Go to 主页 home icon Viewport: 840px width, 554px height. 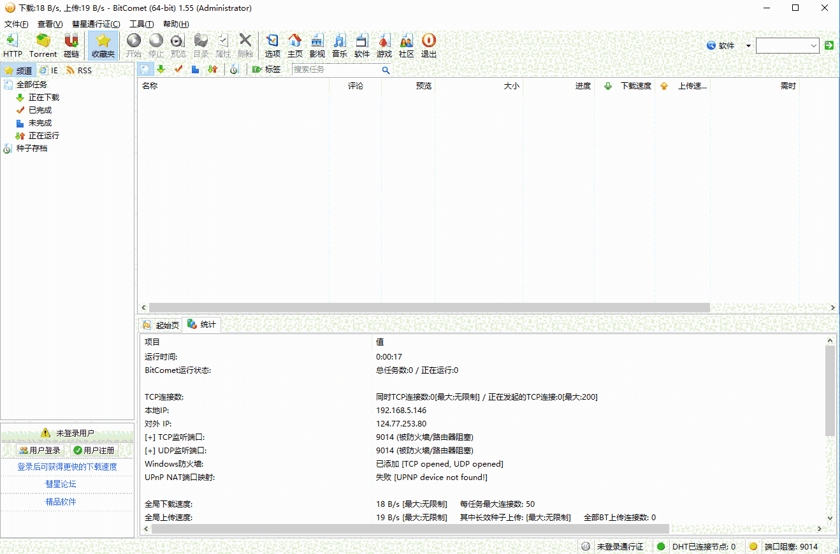pyautogui.click(x=294, y=45)
